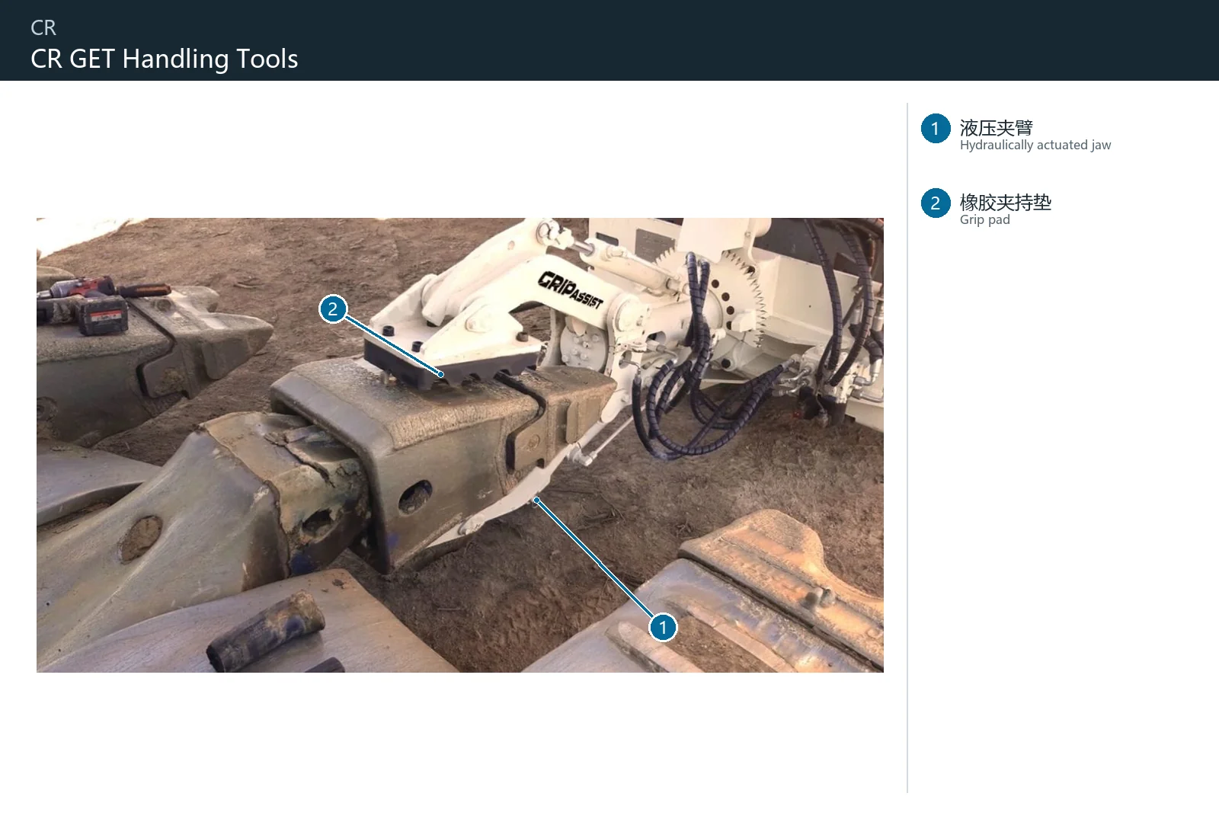Click the Chinese text 橡胶夹持垫

point(1005,202)
